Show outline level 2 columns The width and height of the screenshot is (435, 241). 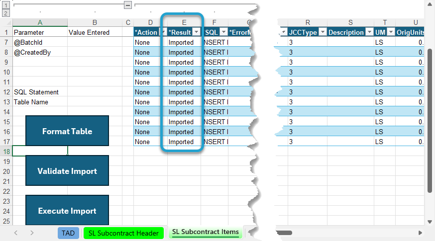5,13
